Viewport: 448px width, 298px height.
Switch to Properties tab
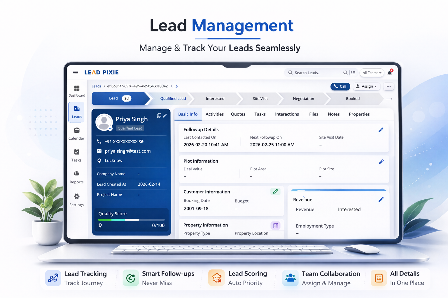tap(359, 114)
